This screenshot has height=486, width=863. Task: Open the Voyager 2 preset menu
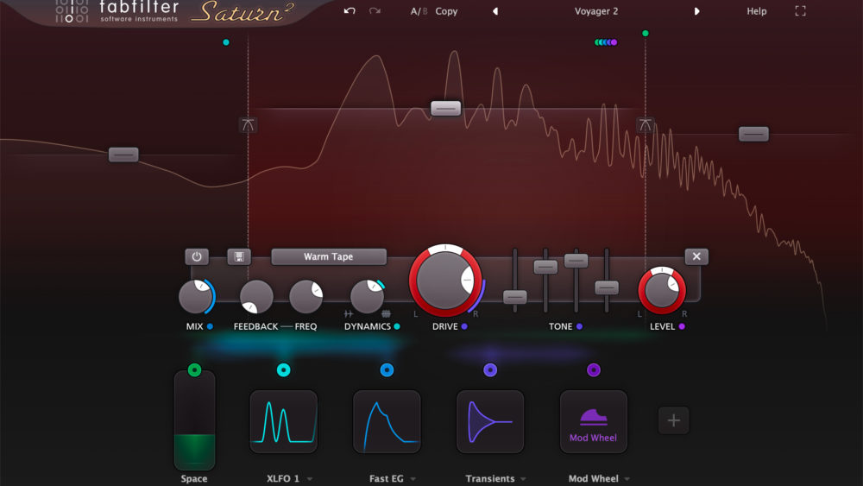[x=596, y=11]
